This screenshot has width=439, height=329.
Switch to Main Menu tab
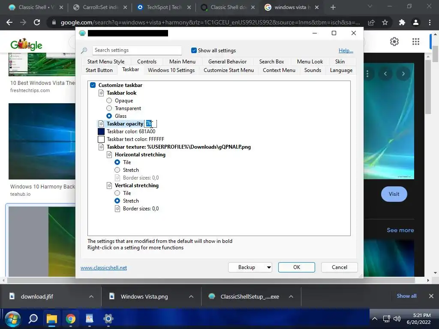[x=182, y=62]
